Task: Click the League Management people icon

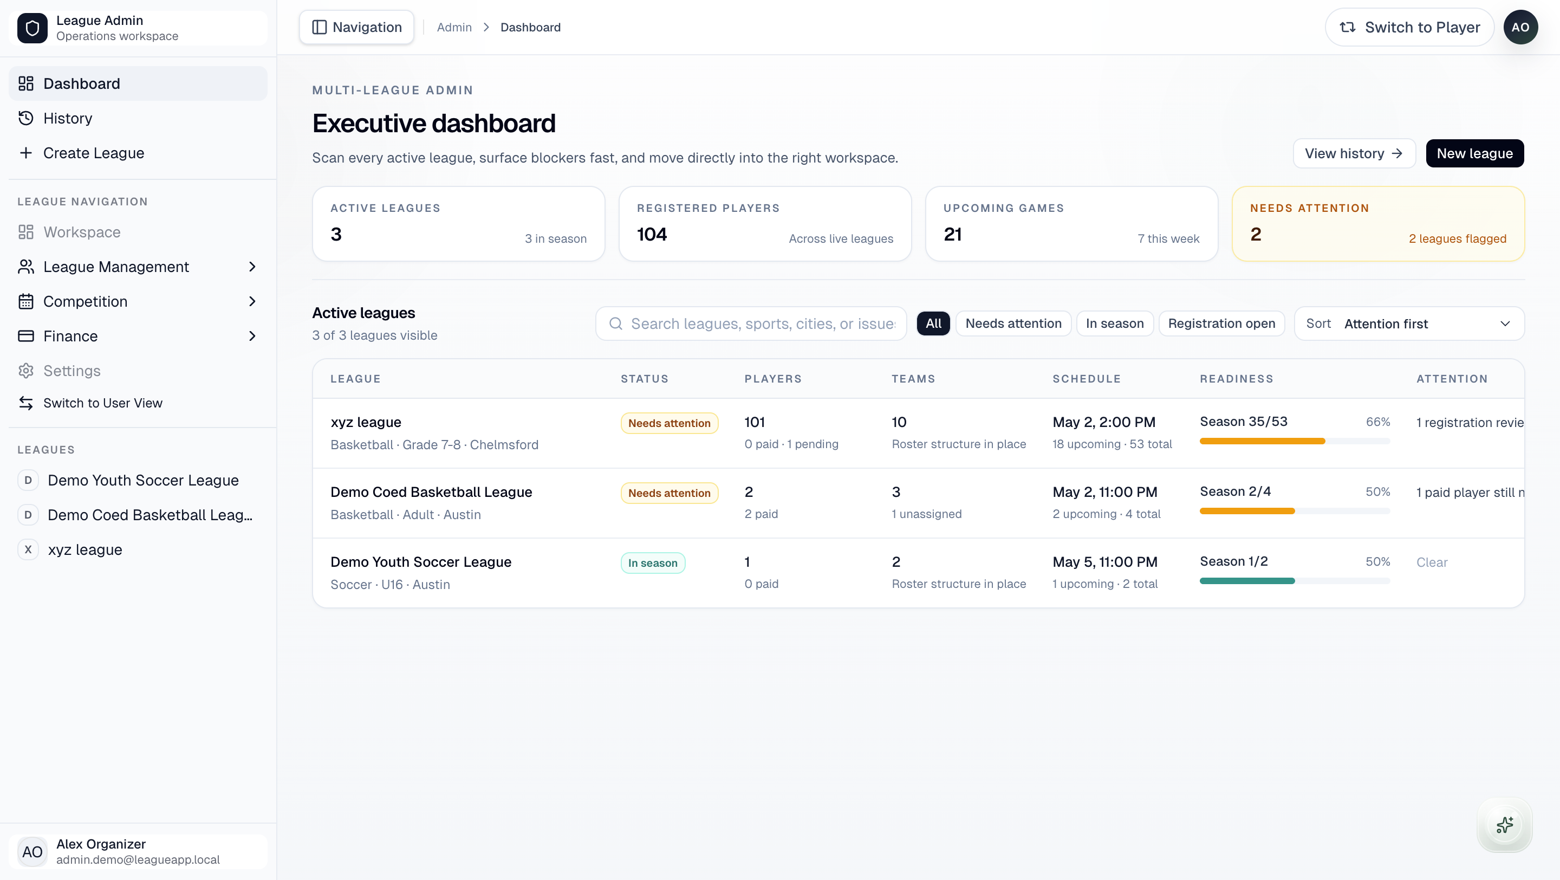Action: point(26,267)
